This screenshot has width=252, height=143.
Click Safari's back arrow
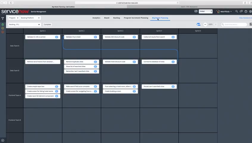2,3
